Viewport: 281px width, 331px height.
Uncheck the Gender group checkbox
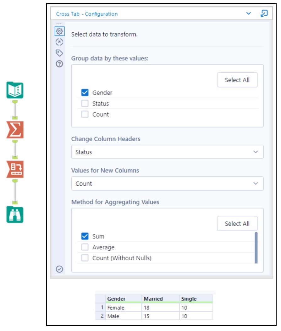click(85, 92)
